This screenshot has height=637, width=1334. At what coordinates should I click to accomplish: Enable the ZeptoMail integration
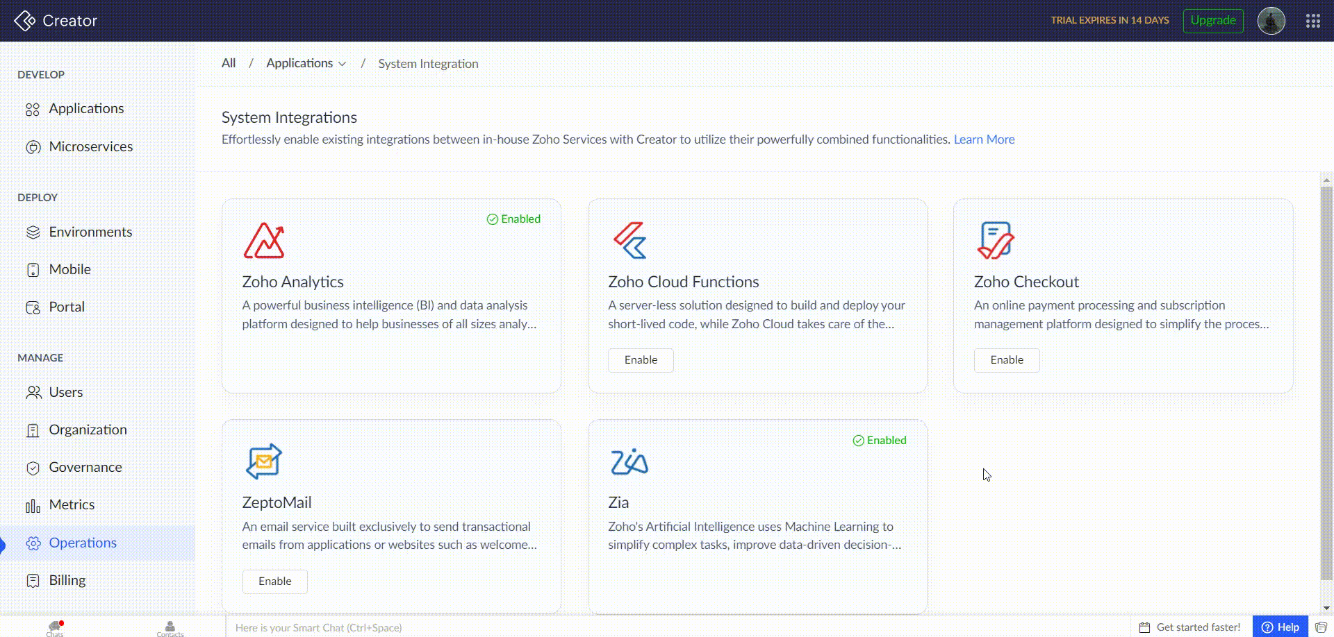(274, 581)
